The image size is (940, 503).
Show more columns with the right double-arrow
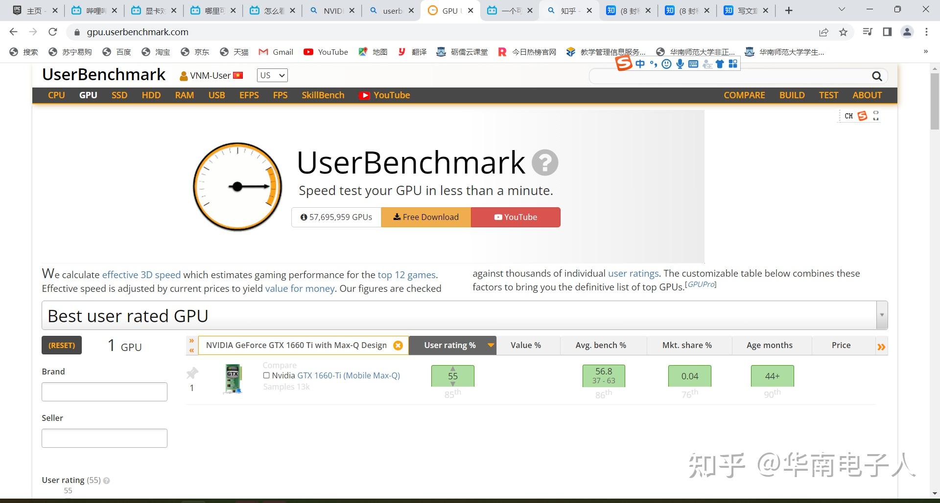[881, 347]
